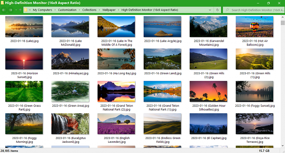This screenshot has width=285, height=153.
Task: Expand arrow after Customization breadcrumb
Action: pyautogui.click(x=79, y=10)
